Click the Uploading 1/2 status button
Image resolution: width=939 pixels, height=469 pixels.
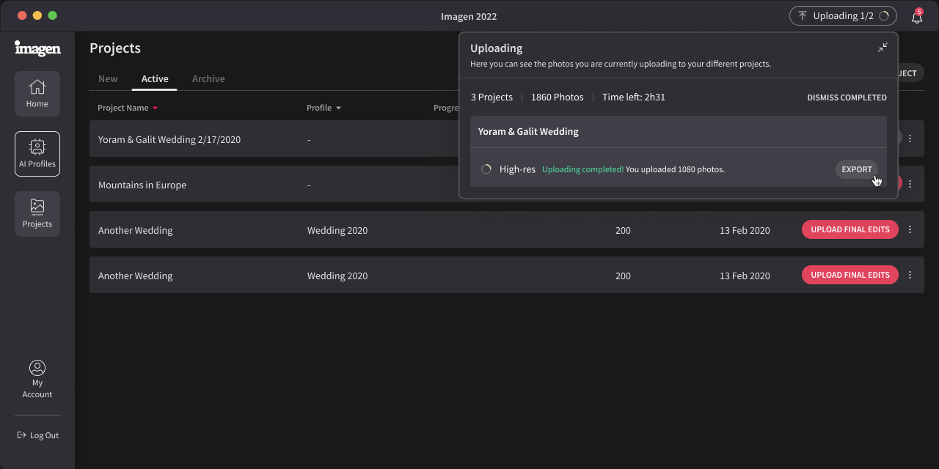coord(843,15)
